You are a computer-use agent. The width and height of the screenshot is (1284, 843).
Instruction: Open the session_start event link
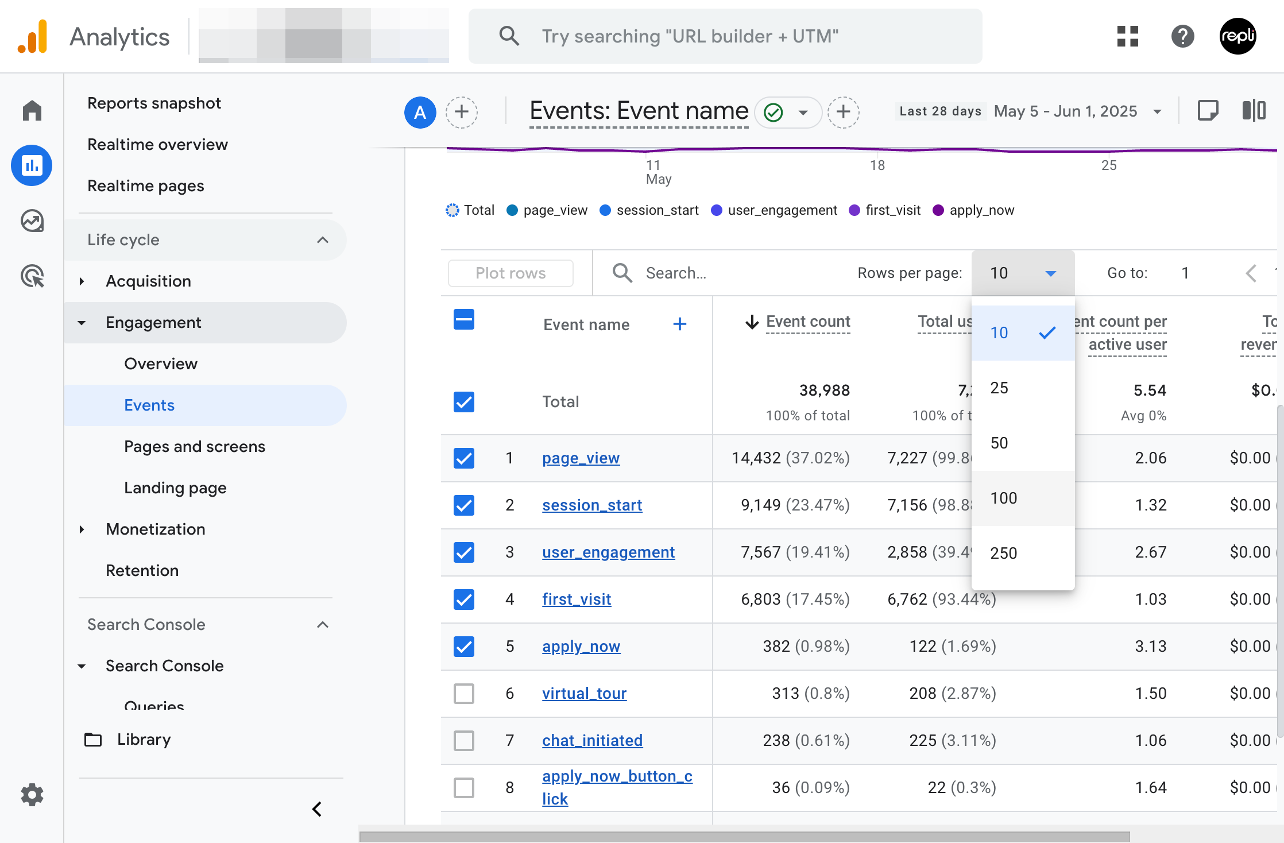coord(592,505)
